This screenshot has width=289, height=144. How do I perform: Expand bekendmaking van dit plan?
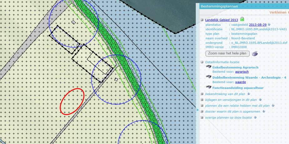coord(202,94)
